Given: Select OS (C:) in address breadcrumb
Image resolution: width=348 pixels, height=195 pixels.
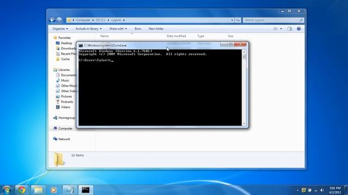Looking at the screenshot, I should pos(101,20).
